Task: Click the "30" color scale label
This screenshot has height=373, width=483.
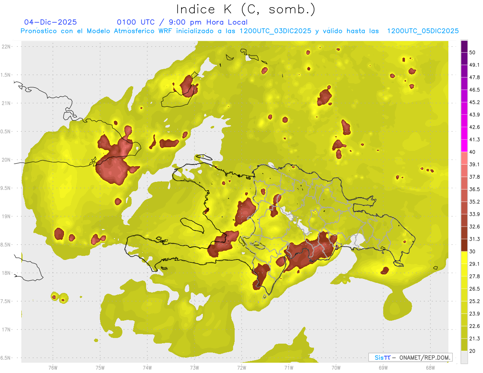Action: (x=473, y=251)
